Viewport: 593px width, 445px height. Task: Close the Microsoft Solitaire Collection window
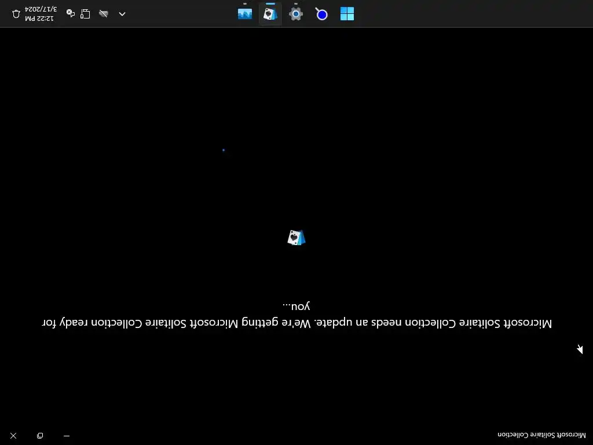[x=13, y=436]
